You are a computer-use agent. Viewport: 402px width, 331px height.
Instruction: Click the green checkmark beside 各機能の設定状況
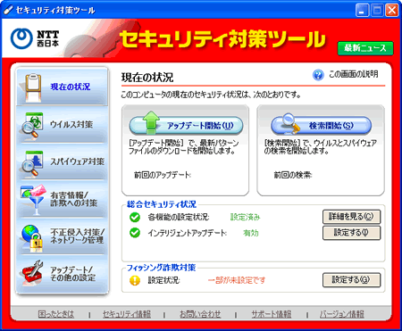(135, 217)
